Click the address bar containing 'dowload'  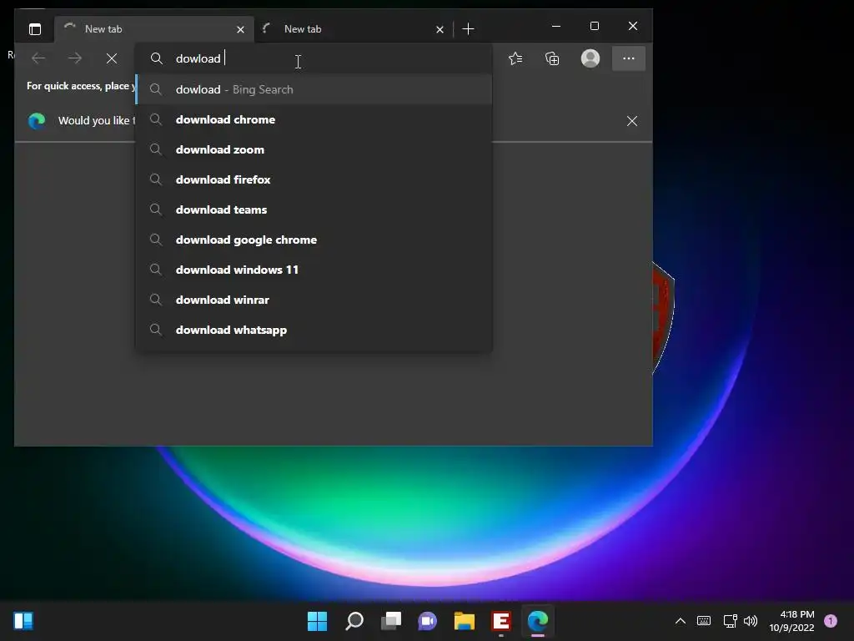(x=314, y=58)
